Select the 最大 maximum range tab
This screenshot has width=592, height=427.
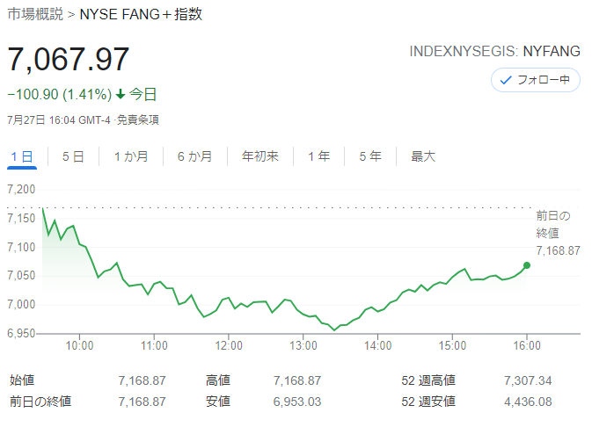tap(423, 156)
